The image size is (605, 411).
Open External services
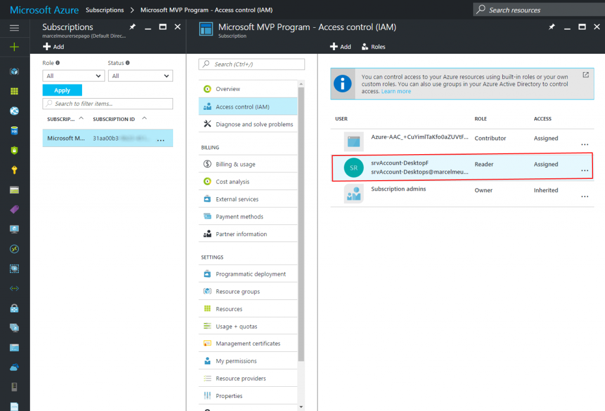click(248, 200)
